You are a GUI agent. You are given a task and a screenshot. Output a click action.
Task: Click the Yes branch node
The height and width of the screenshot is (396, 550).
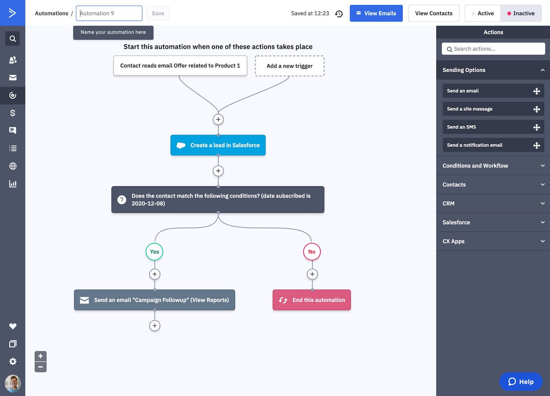point(154,252)
